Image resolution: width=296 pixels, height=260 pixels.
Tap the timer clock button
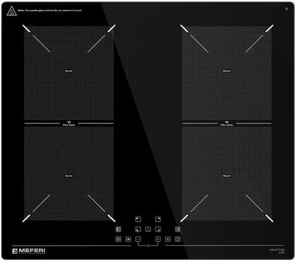point(148,229)
